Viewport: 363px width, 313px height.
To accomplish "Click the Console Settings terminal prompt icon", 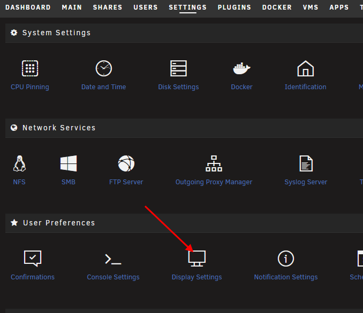I will point(113,259).
